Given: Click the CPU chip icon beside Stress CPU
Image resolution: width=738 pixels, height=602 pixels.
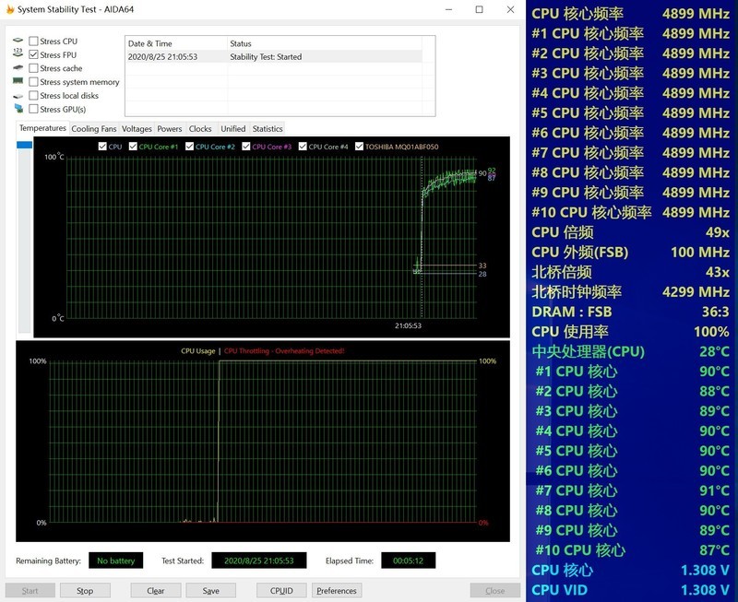Looking at the screenshot, I should click(18, 41).
